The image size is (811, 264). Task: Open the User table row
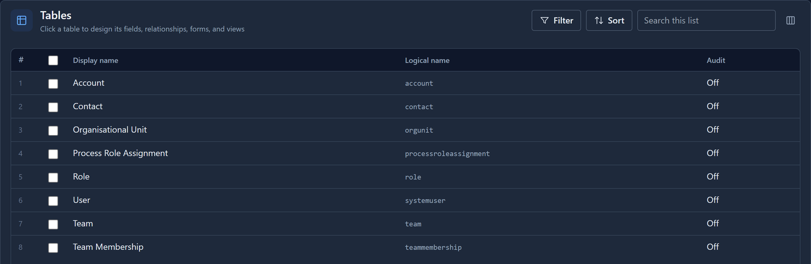point(405,200)
